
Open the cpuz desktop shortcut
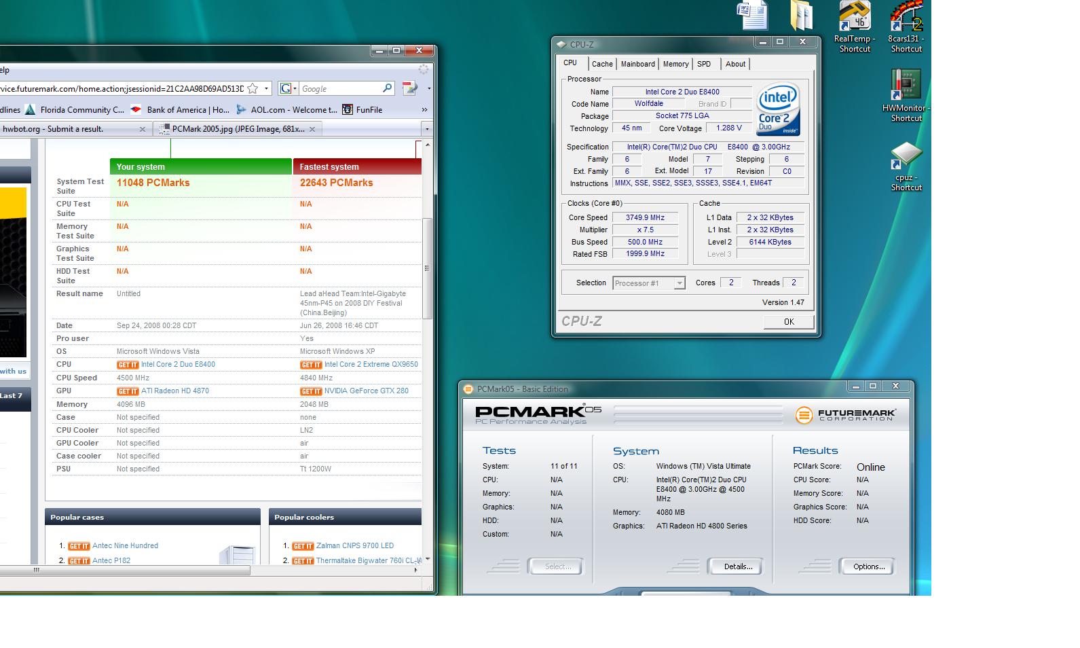coord(906,166)
